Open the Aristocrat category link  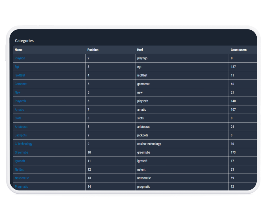(21, 126)
